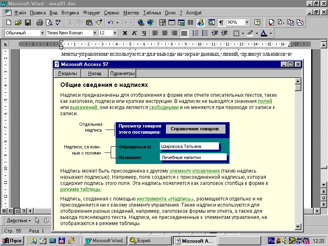Open the Вставка menu
328x246 pixels.
[x=70, y=13]
